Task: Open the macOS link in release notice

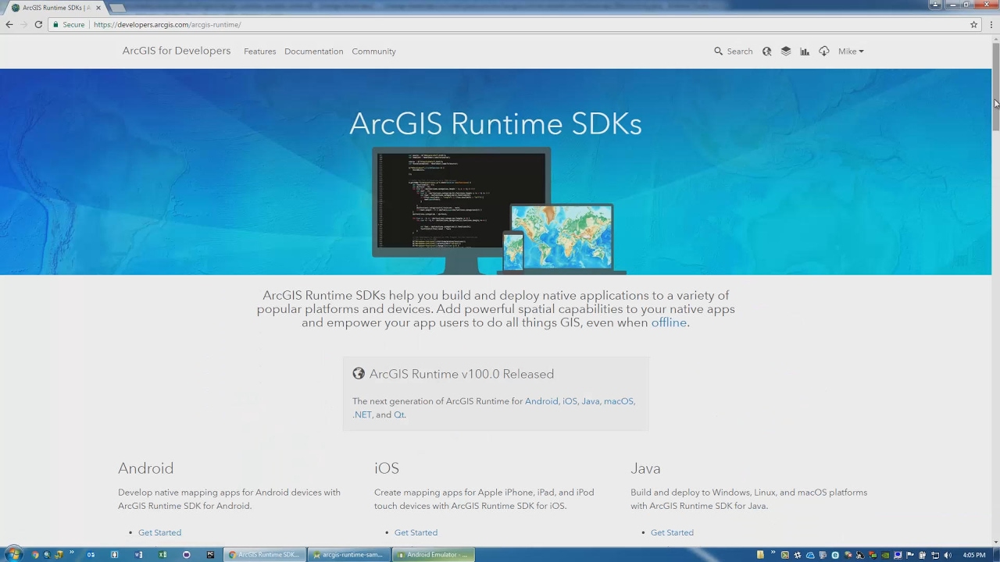Action: click(x=618, y=401)
